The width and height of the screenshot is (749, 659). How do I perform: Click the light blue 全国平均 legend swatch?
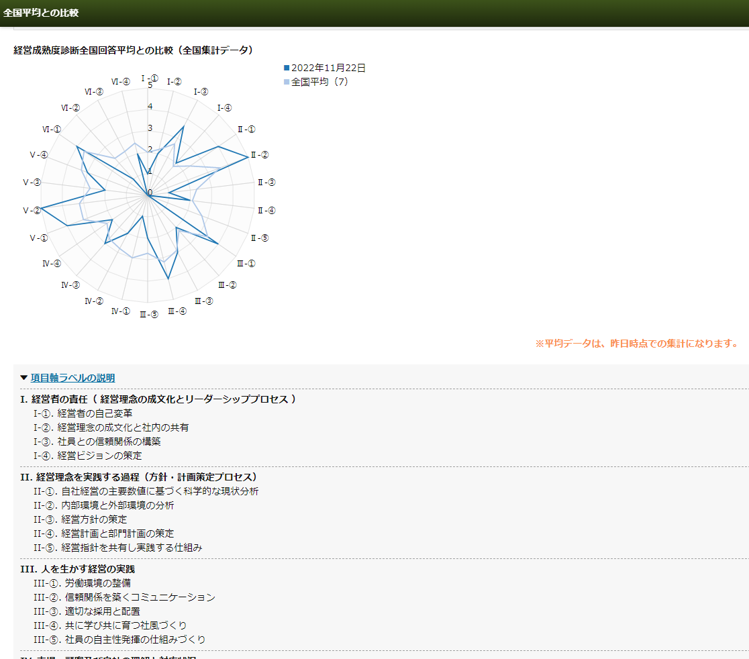tap(287, 82)
